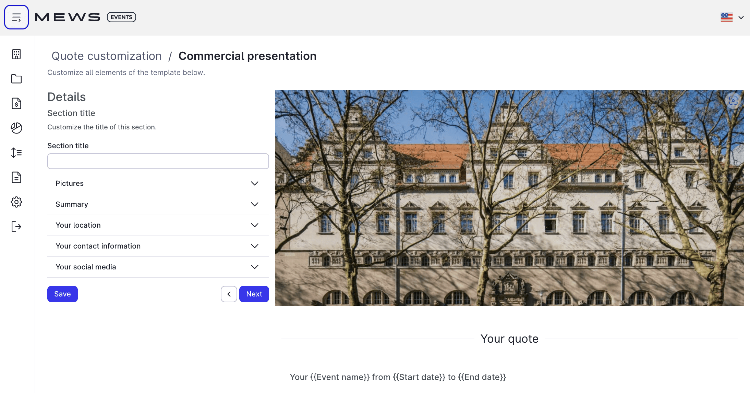The height and width of the screenshot is (393, 750).
Task: Open the Your social media section
Action: [158, 267]
